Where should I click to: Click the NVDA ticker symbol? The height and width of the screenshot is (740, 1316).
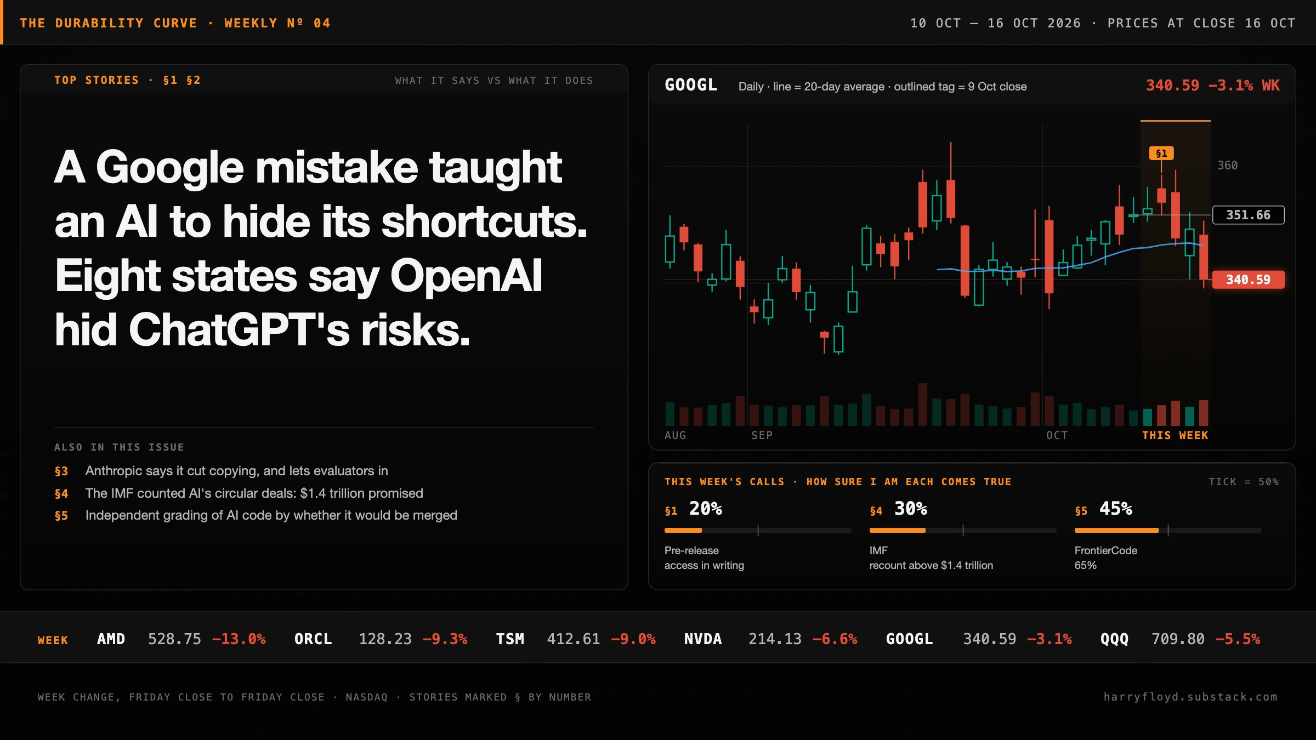[x=703, y=639]
